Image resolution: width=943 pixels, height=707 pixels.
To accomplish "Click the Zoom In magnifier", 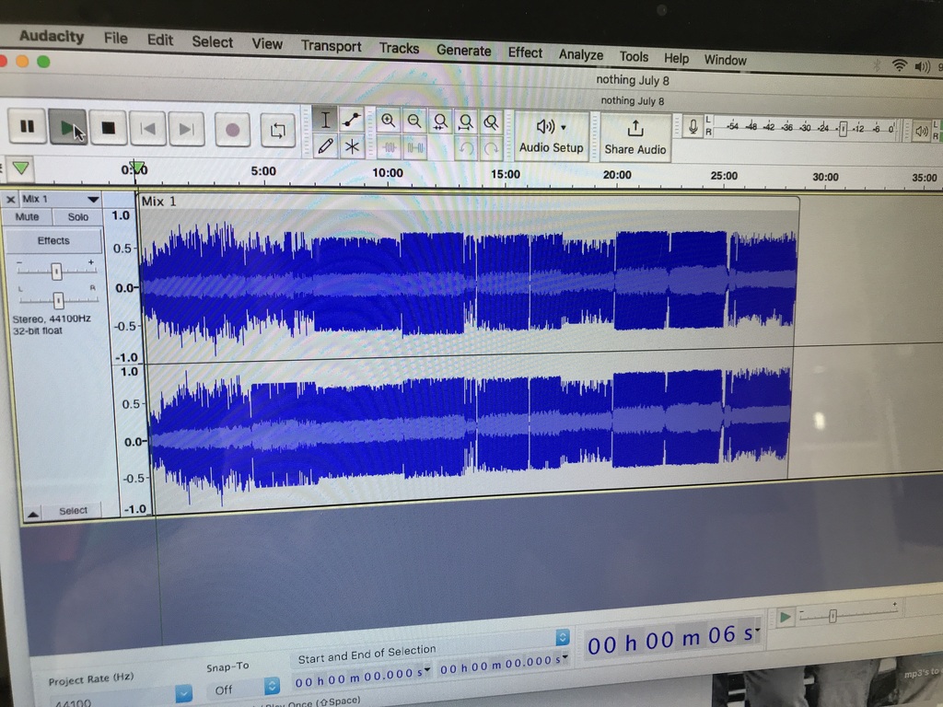I will [x=389, y=121].
